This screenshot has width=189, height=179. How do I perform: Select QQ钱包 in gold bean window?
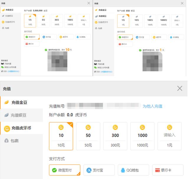click(83, 37)
